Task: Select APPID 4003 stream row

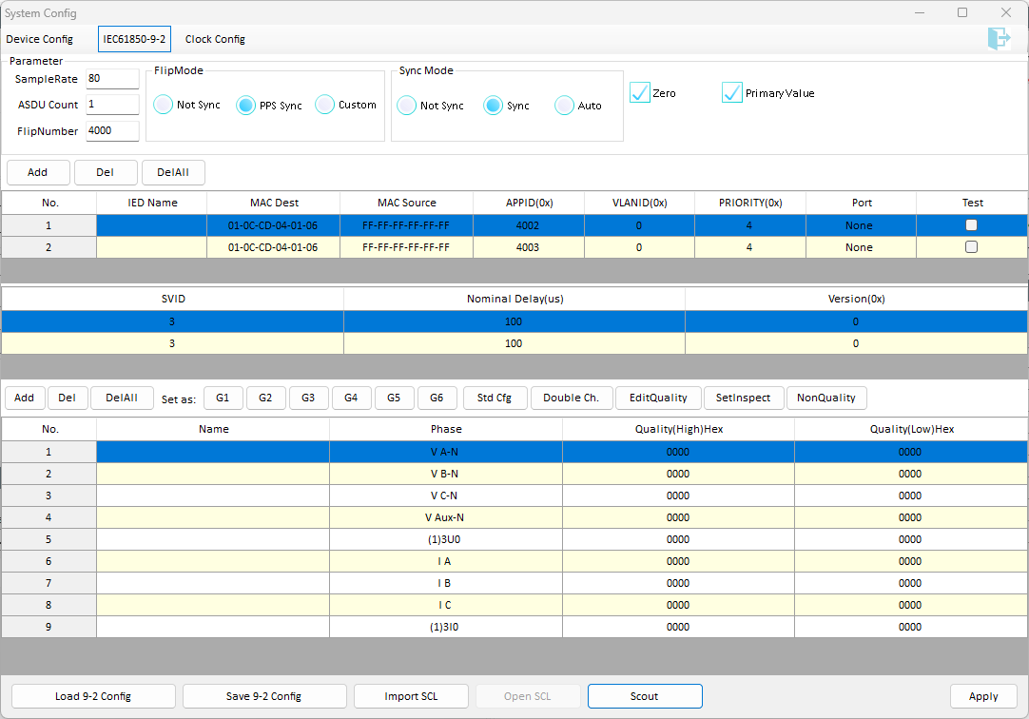Action: (x=514, y=247)
